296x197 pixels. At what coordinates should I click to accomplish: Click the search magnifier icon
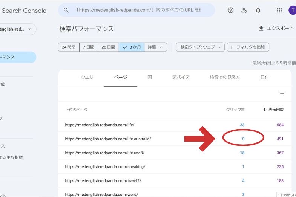coord(66,10)
